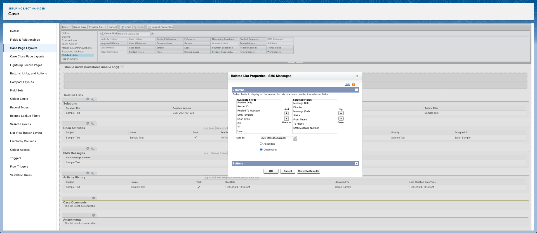This screenshot has height=233, width=537.
Task: Click the Work Orders palette item
Action: tap(280, 52)
